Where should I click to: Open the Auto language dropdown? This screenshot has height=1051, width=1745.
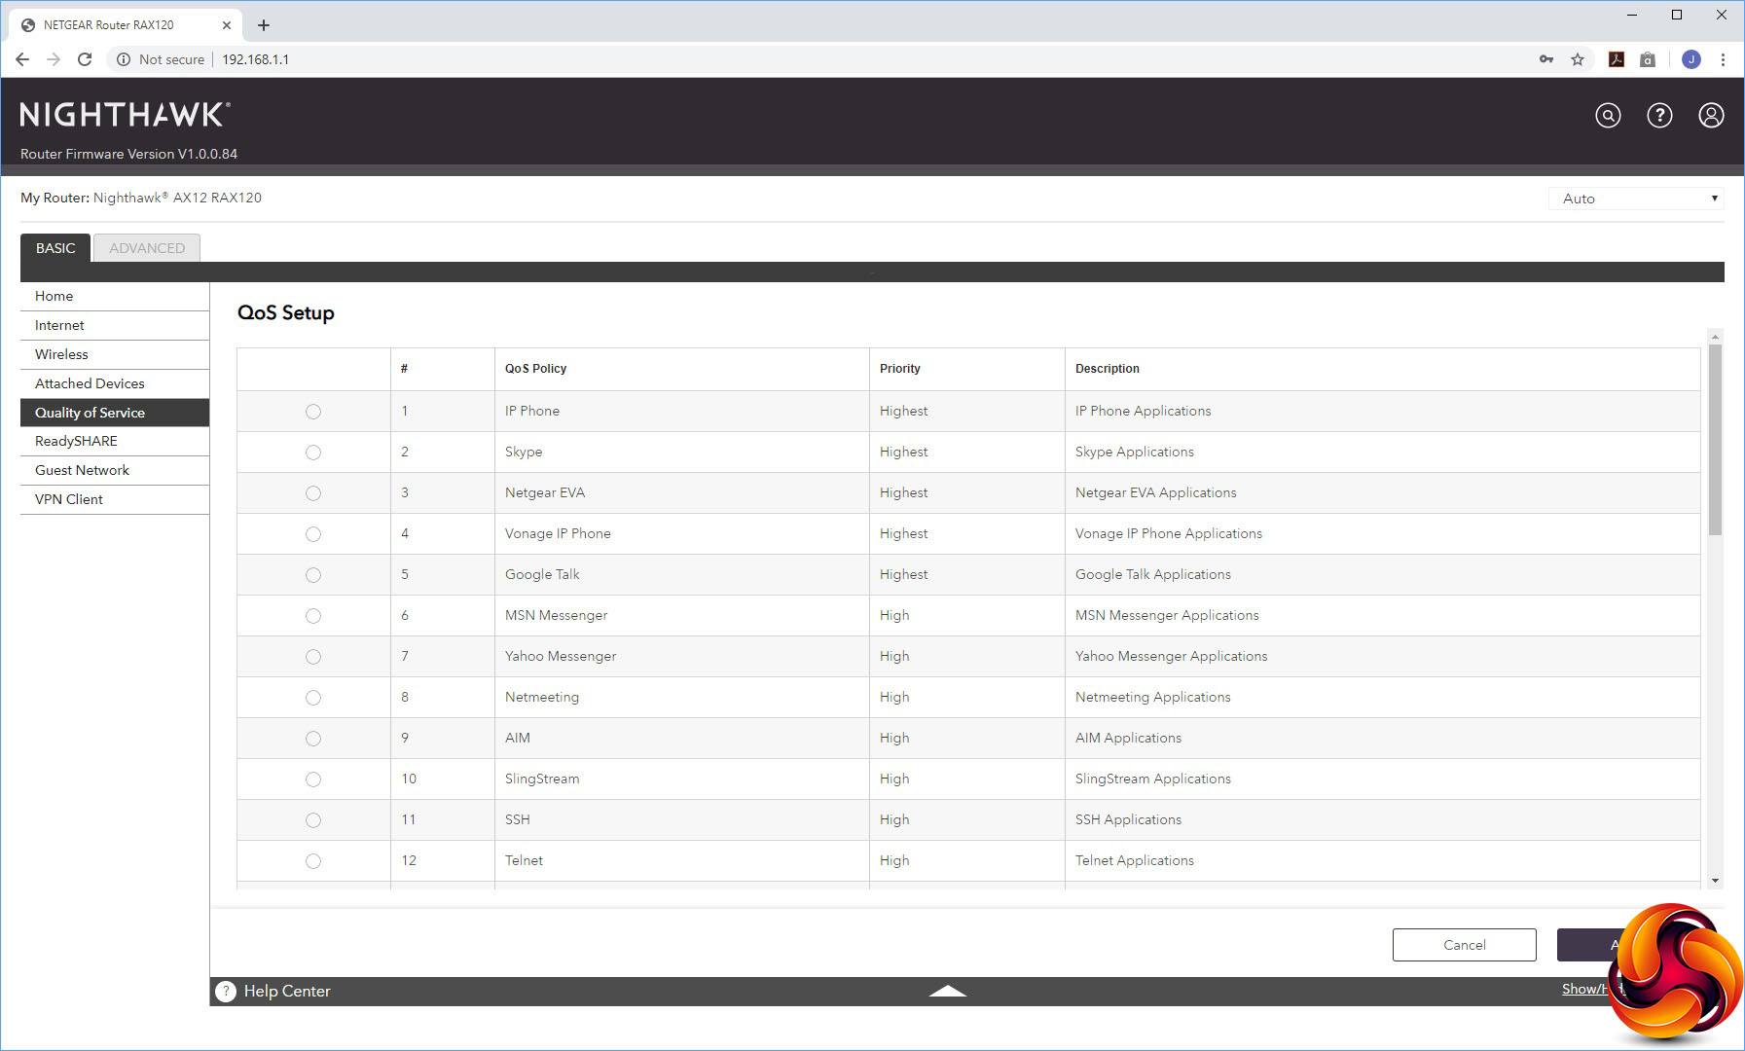pos(1636,199)
